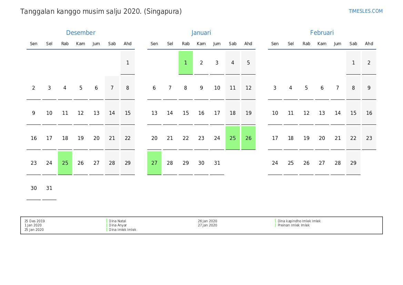Open the Februari month heading

[322, 33]
